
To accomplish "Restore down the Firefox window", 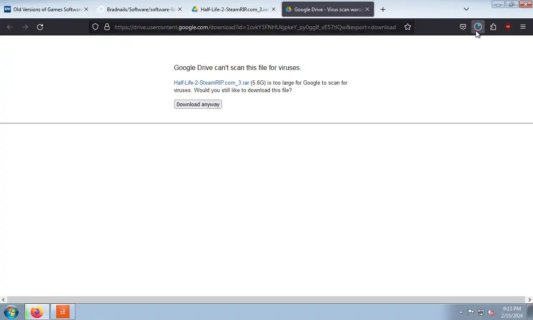I will 511,5.
